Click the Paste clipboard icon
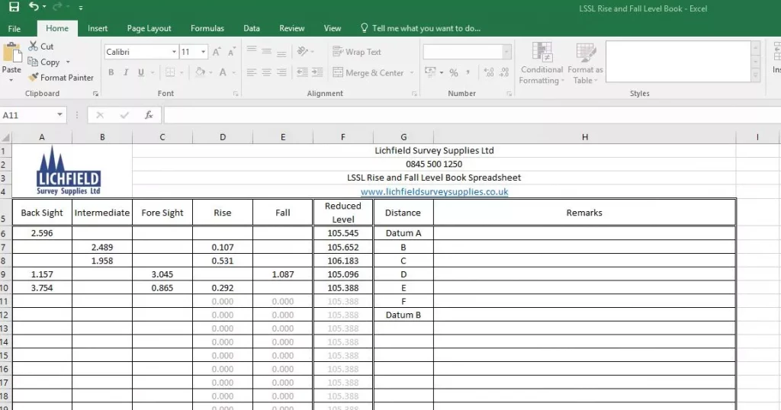The width and height of the screenshot is (781, 410). coord(11,53)
